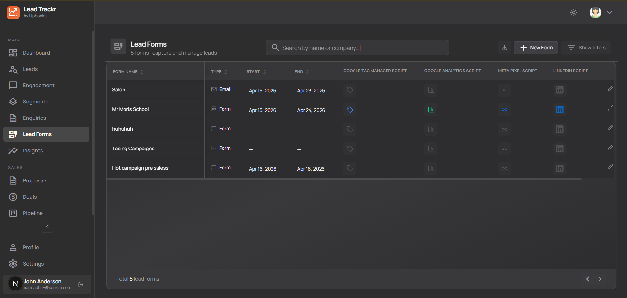
Task: Create a New Form
Action: coord(536,48)
